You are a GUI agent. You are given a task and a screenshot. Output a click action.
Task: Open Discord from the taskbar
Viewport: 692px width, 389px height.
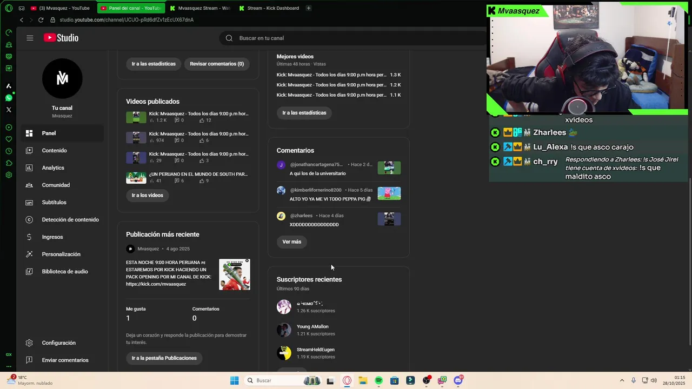(458, 380)
